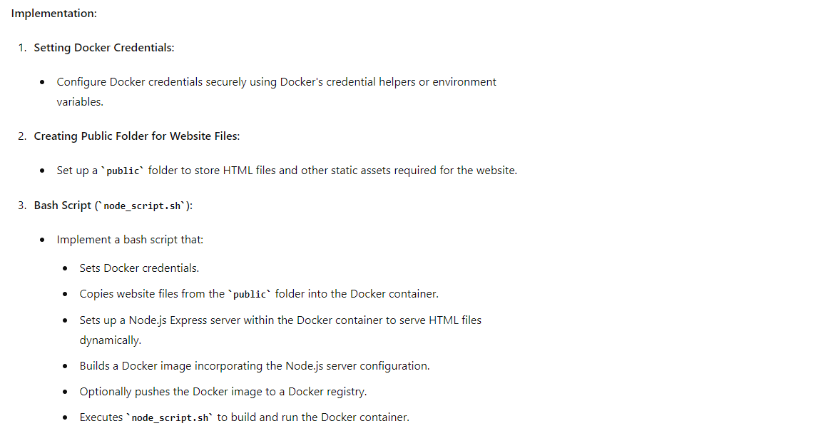Click the Configure Docker credentials securely sentence
Screen dimensions: 831x436
point(277,81)
